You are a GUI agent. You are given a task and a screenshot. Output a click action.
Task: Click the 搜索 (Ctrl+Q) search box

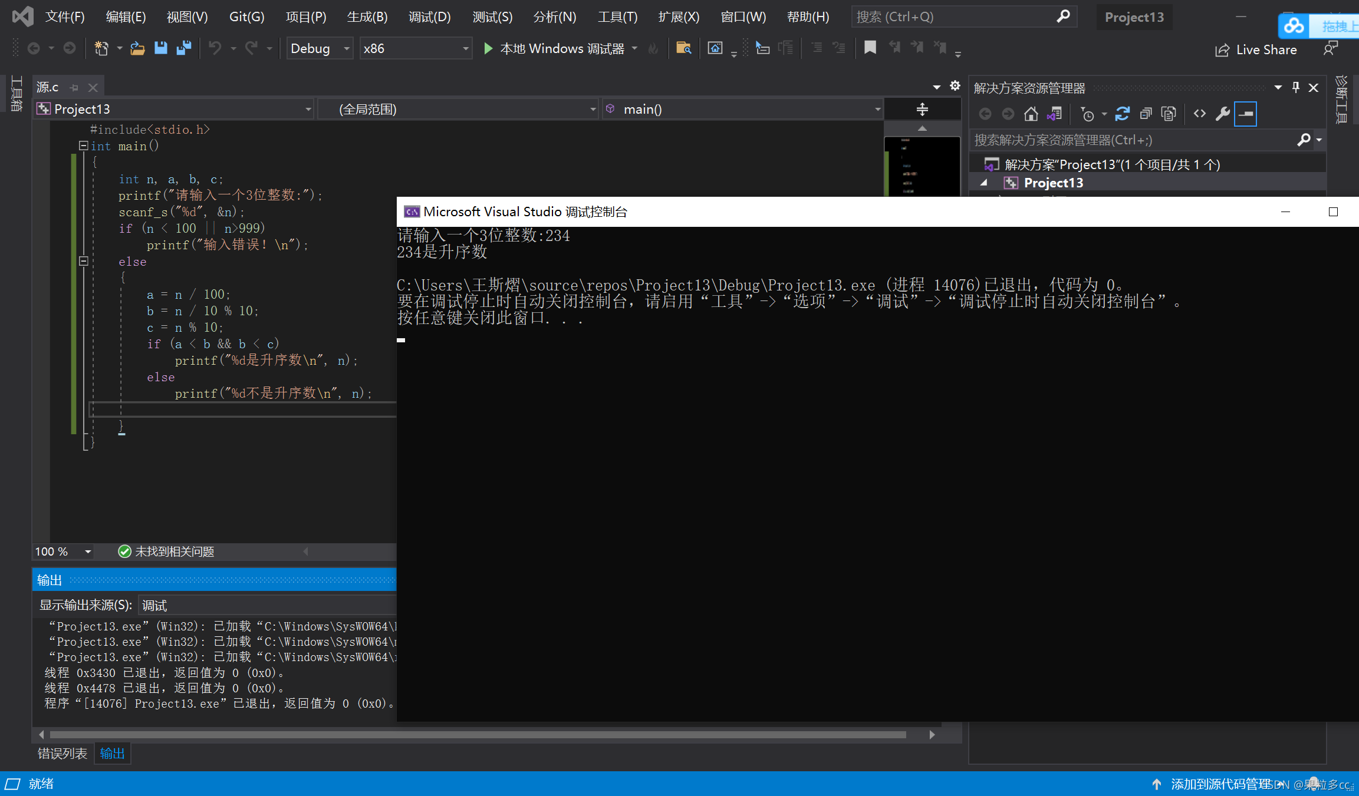click(964, 16)
